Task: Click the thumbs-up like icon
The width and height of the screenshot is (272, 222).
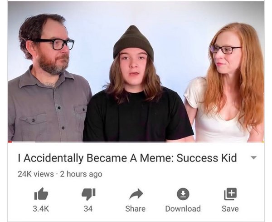Action: click(x=41, y=194)
